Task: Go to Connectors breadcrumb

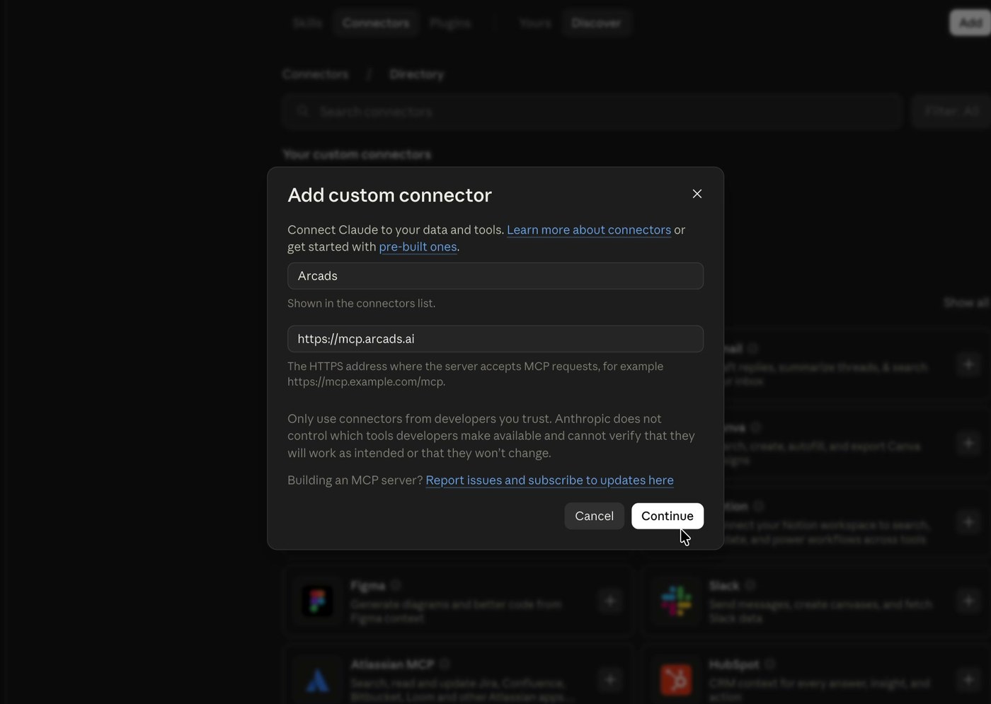Action: click(316, 74)
